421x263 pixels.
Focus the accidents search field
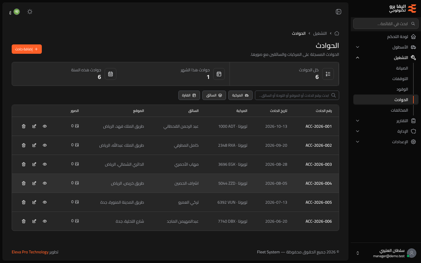(297, 95)
